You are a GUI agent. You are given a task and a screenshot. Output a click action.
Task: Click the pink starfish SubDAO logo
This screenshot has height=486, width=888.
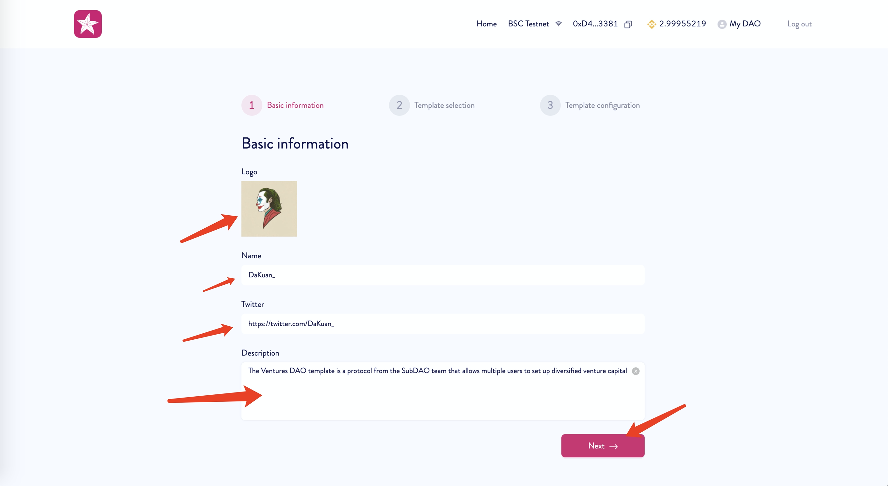click(x=87, y=24)
